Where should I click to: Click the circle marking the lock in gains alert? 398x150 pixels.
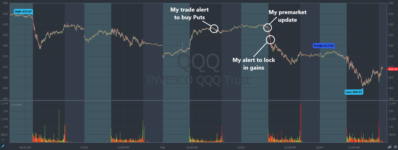270,40
